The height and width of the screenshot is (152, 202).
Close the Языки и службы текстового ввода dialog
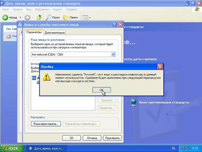pos(120,24)
